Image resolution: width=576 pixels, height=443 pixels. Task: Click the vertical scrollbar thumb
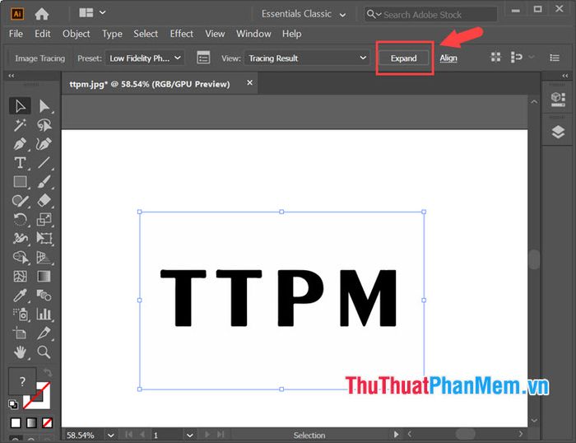tap(534, 259)
